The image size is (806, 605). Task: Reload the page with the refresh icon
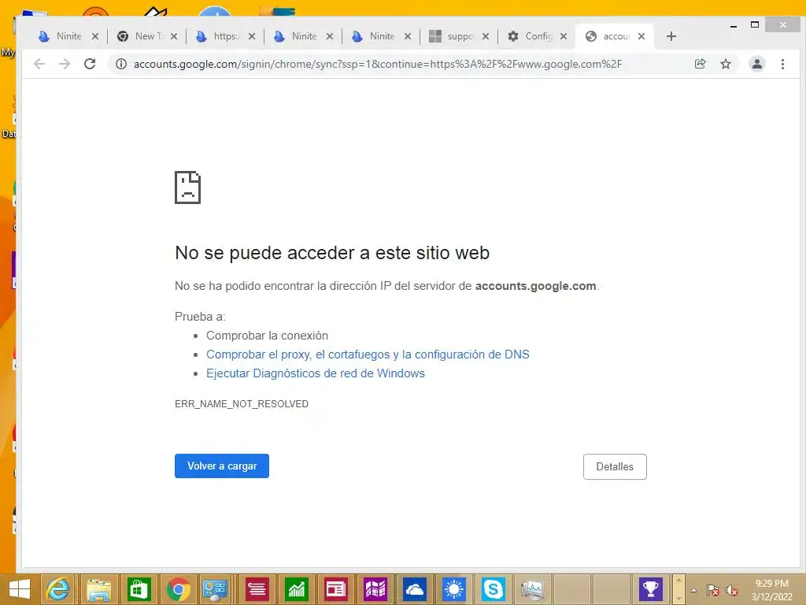[90, 64]
